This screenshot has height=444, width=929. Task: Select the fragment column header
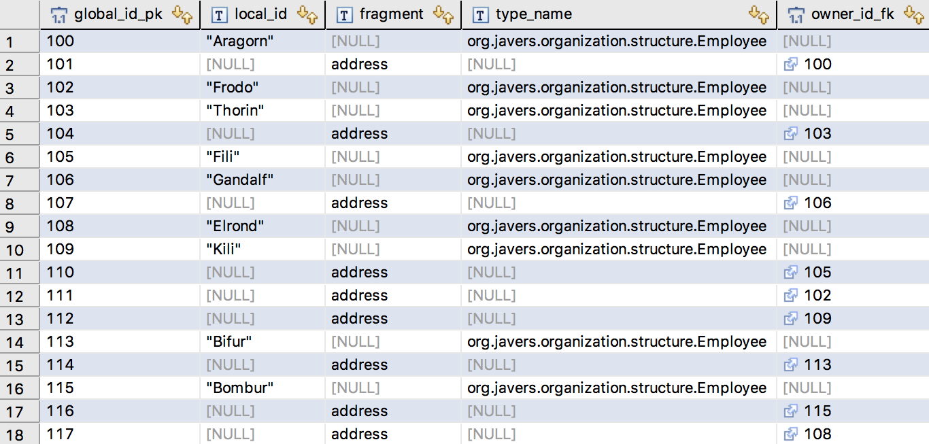393,14
